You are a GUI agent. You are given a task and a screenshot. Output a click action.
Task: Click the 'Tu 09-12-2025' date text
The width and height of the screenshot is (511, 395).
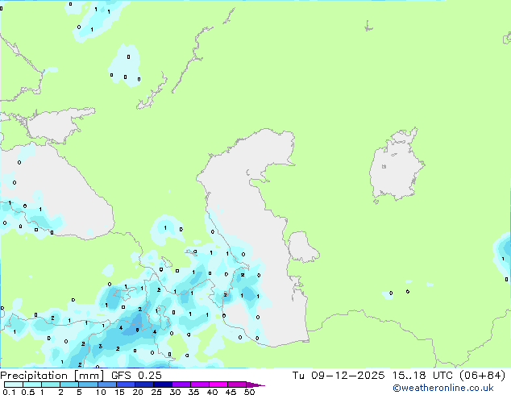pos(339,376)
